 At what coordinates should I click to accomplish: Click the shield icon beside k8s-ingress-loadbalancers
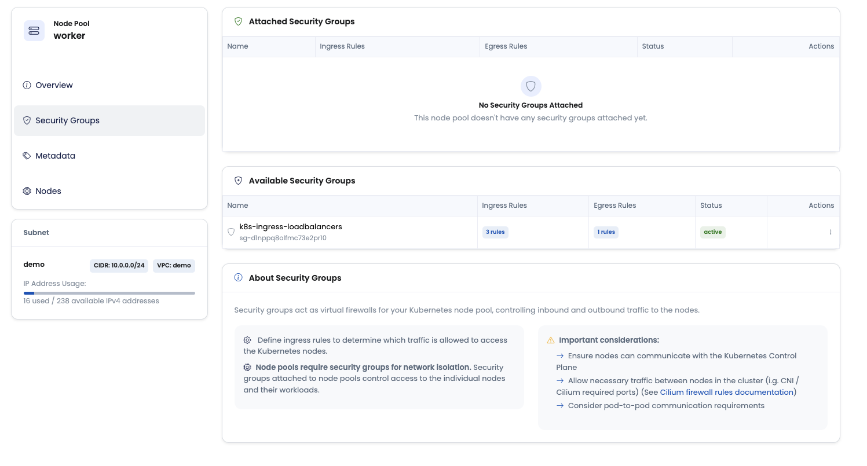pos(231,232)
